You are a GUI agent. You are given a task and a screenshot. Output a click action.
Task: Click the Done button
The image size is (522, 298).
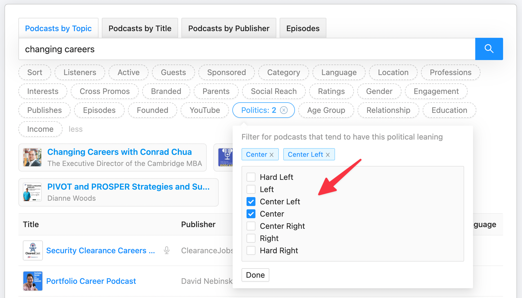pos(255,275)
